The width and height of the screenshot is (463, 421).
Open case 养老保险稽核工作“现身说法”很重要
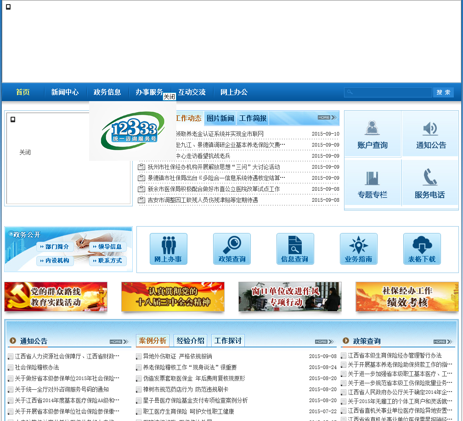[190, 367]
